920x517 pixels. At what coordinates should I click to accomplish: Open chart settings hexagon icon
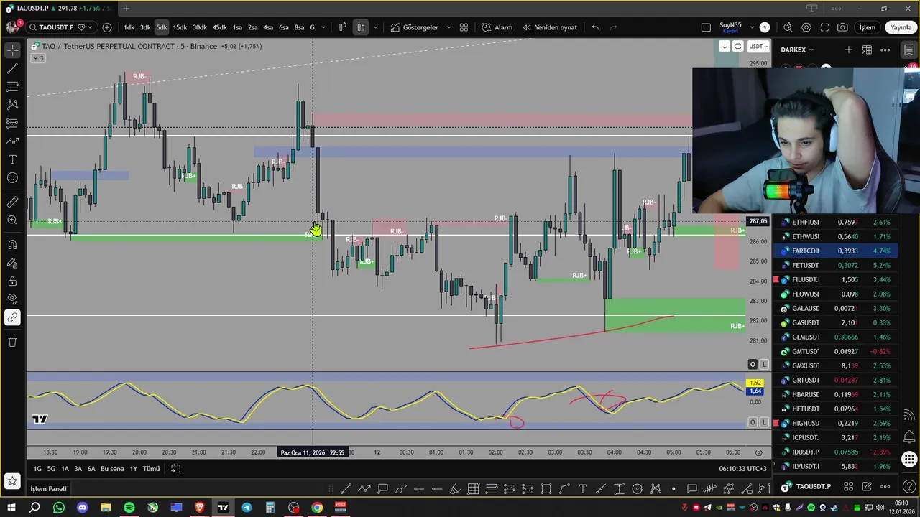(806, 27)
